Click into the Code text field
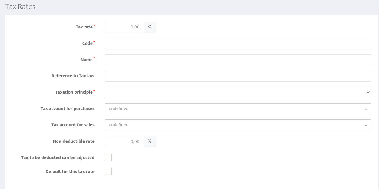 click(x=238, y=43)
